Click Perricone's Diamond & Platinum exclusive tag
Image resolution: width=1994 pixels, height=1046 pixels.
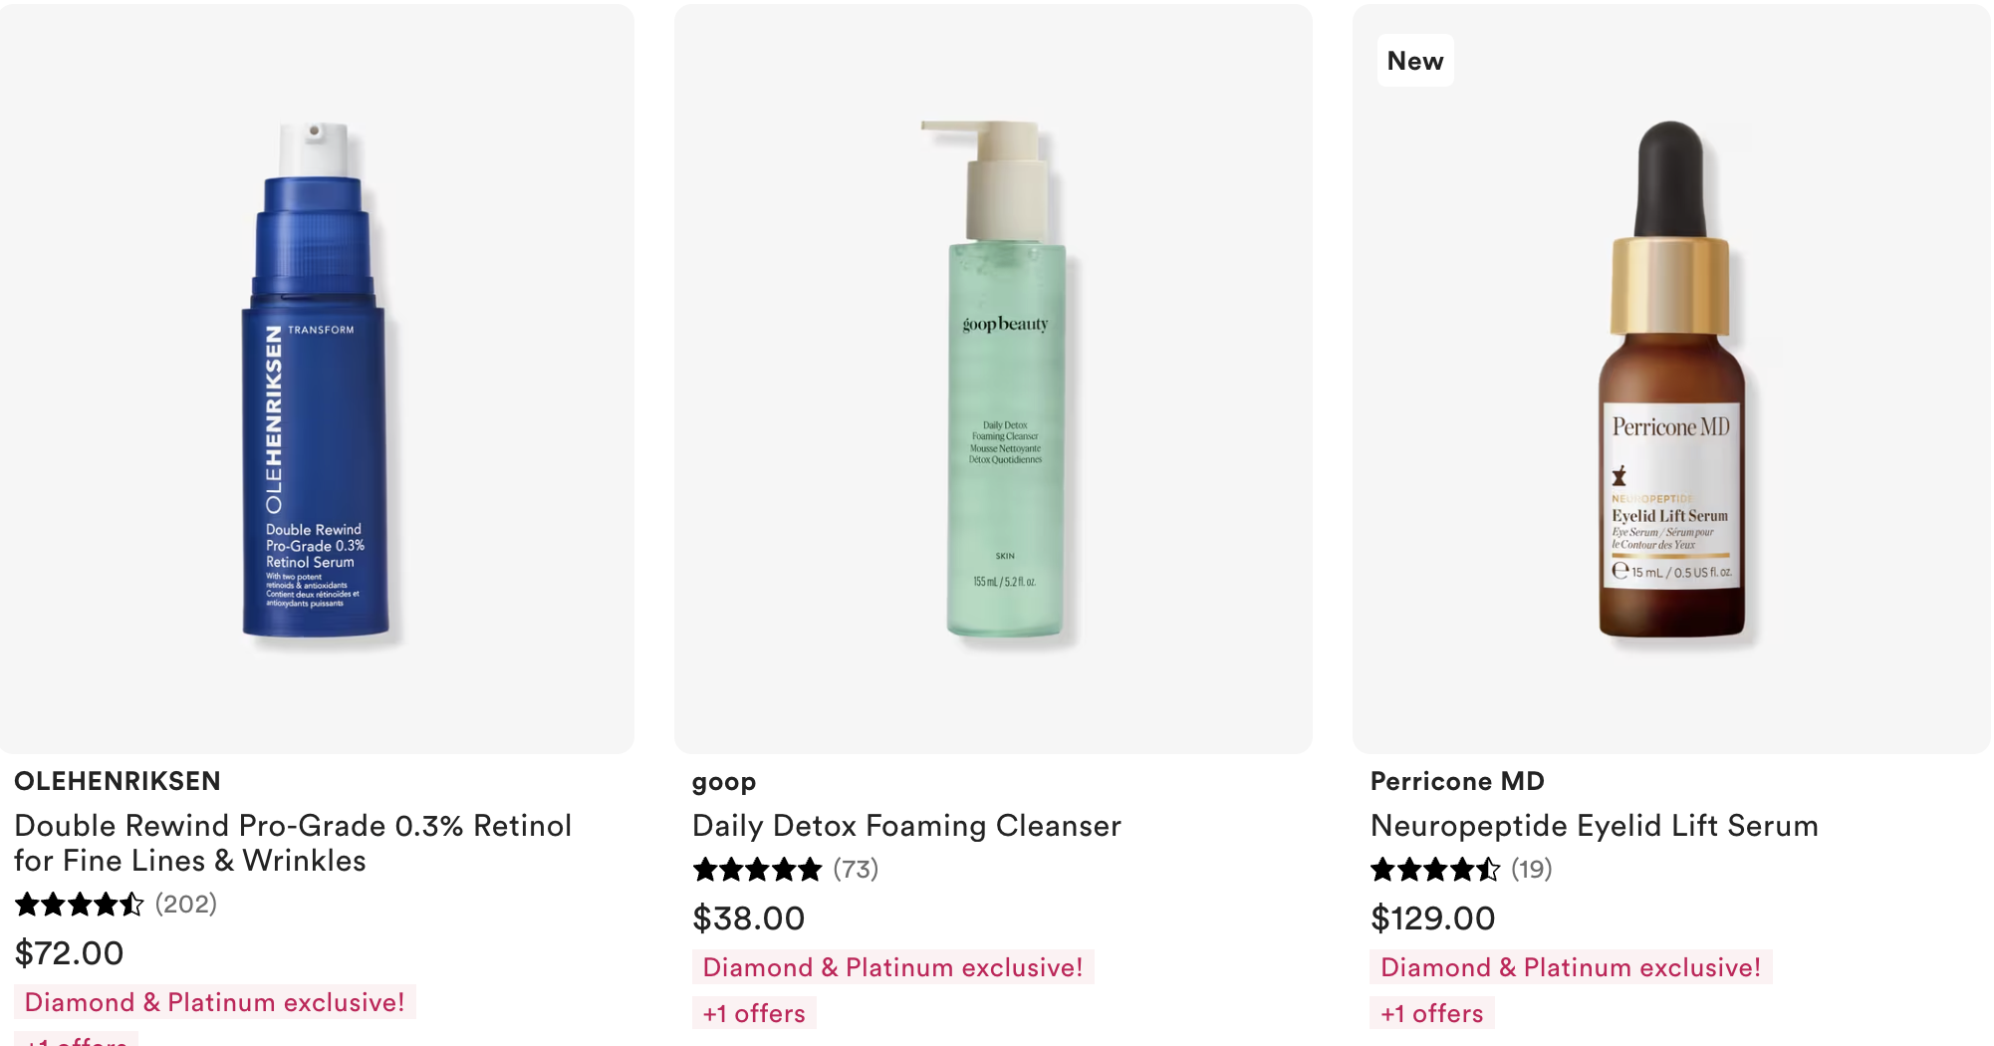(x=1571, y=967)
